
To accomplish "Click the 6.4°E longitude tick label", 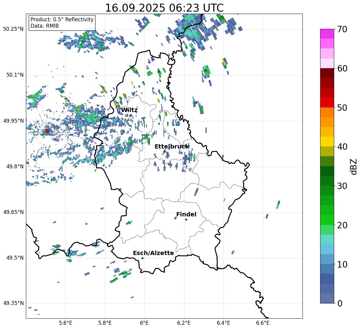I will pos(223,323).
